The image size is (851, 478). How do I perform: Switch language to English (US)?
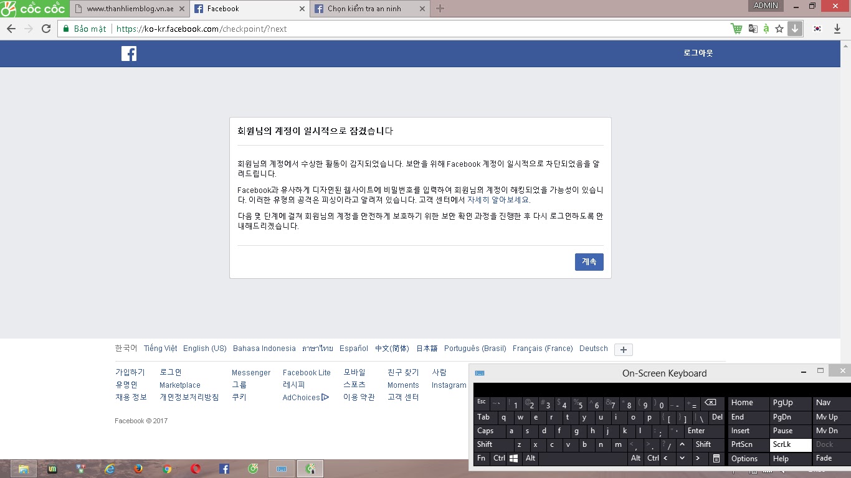(205, 349)
